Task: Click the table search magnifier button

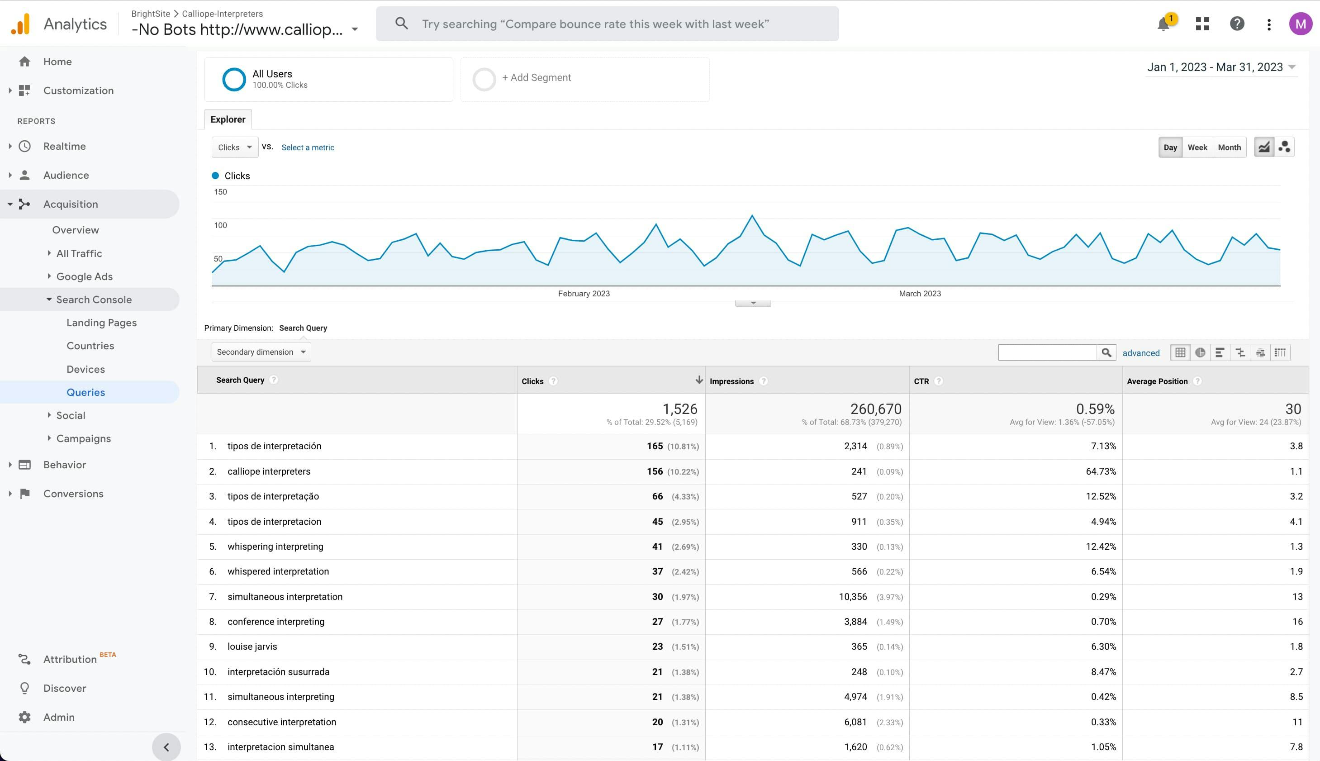Action: click(1106, 353)
